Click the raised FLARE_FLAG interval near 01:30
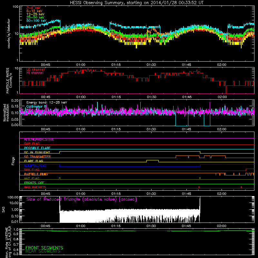Screen dimensions: 258x258 pos(153,160)
